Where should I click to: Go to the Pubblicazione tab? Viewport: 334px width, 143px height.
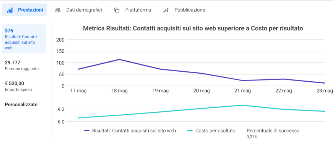click(x=190, y=10)
